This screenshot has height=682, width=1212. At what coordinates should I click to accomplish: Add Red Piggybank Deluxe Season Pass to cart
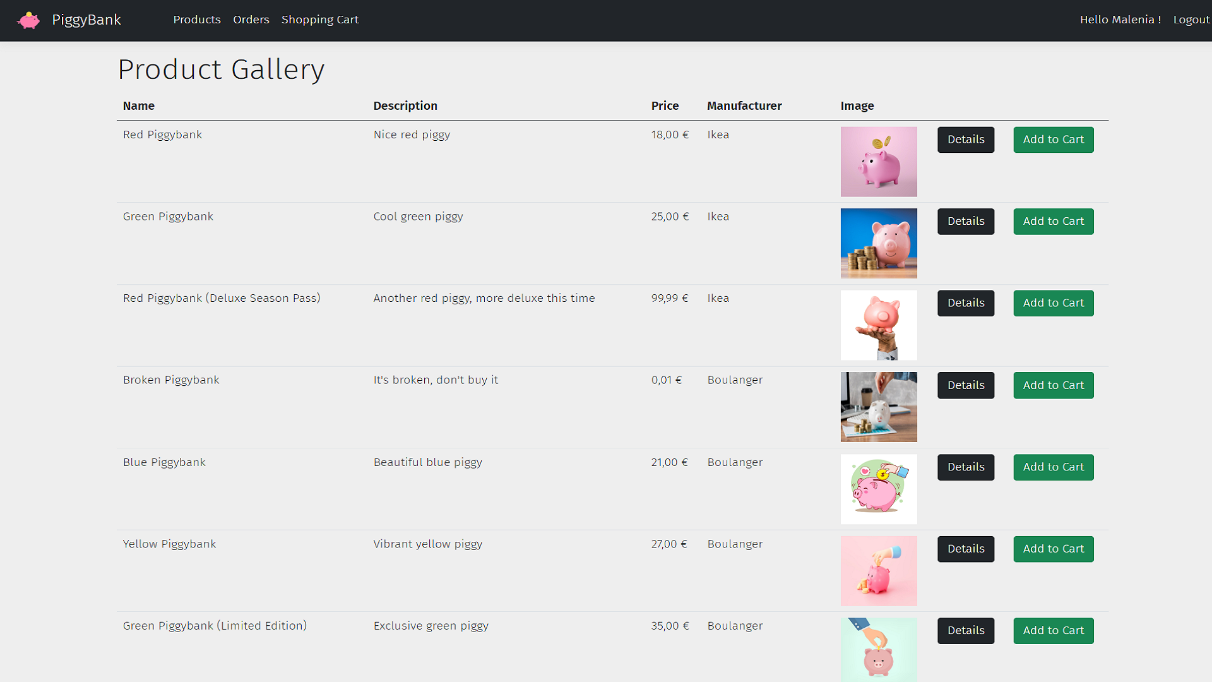(1053, 303)
